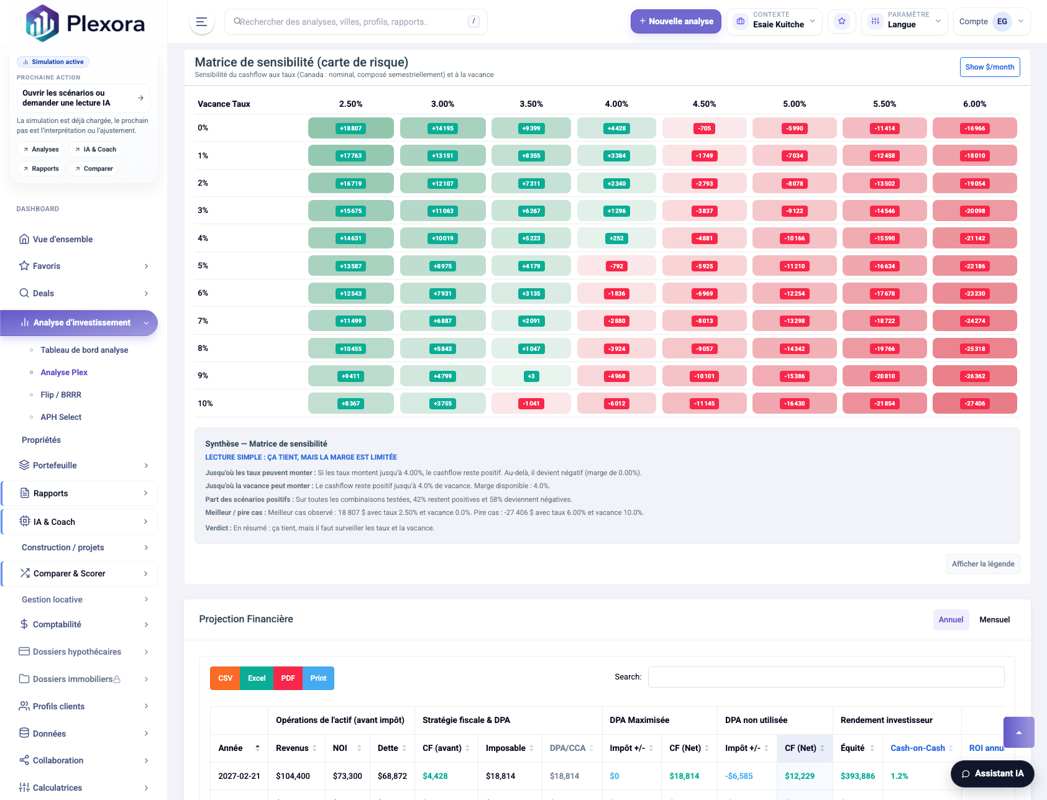Screen dimensions: 1047x800
Task: Click the Nouvelle analyse button
Action: pyautogui.click(x=675, y=21)
